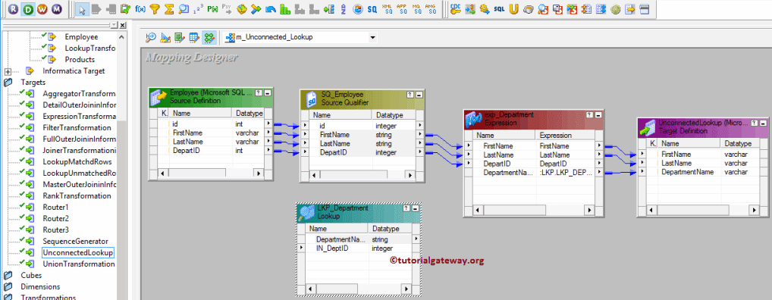The height and width of the screenshot is (300, 772).
Task: Add a Lookup transformation from the toolbar
Action: [184, 9]
